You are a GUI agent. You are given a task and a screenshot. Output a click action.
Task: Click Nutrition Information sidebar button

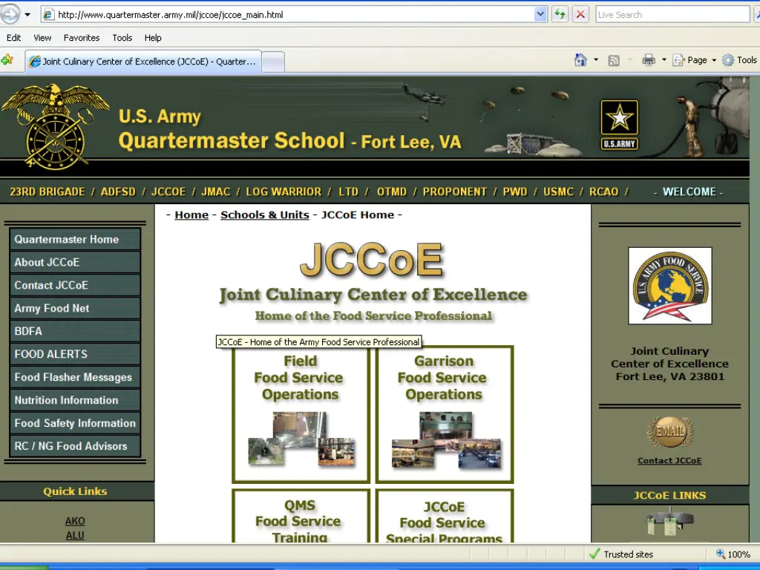[x=75, y=400]
